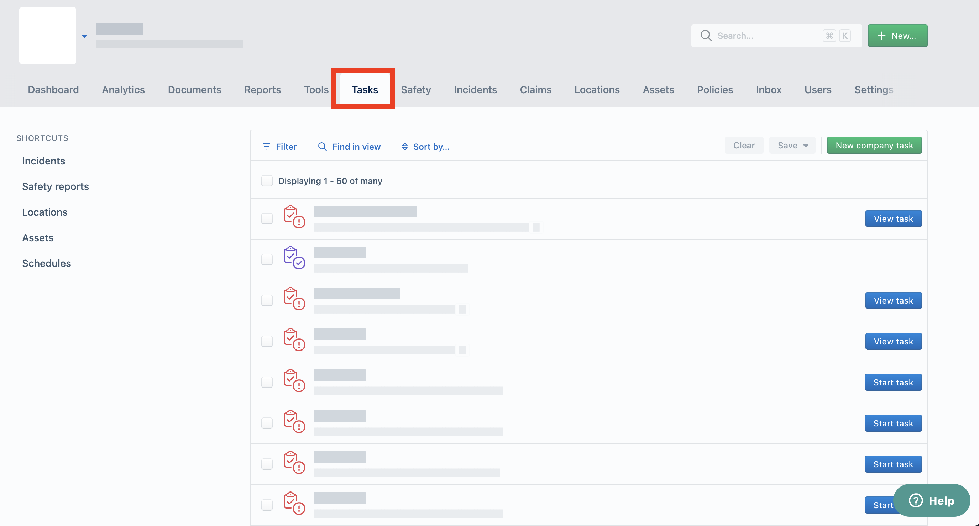This screenshot has width=979, height=526.
Task: Click the Find in view magnifier icon
Action: pyautogui.click(x=322, y=147)
